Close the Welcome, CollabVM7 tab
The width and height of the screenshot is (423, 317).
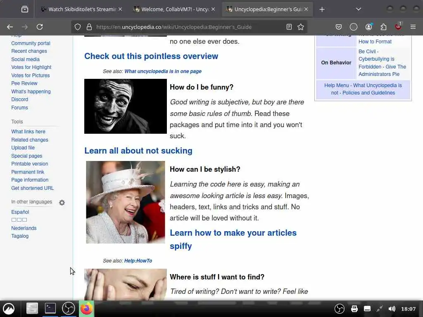click(x=213, y=9)
